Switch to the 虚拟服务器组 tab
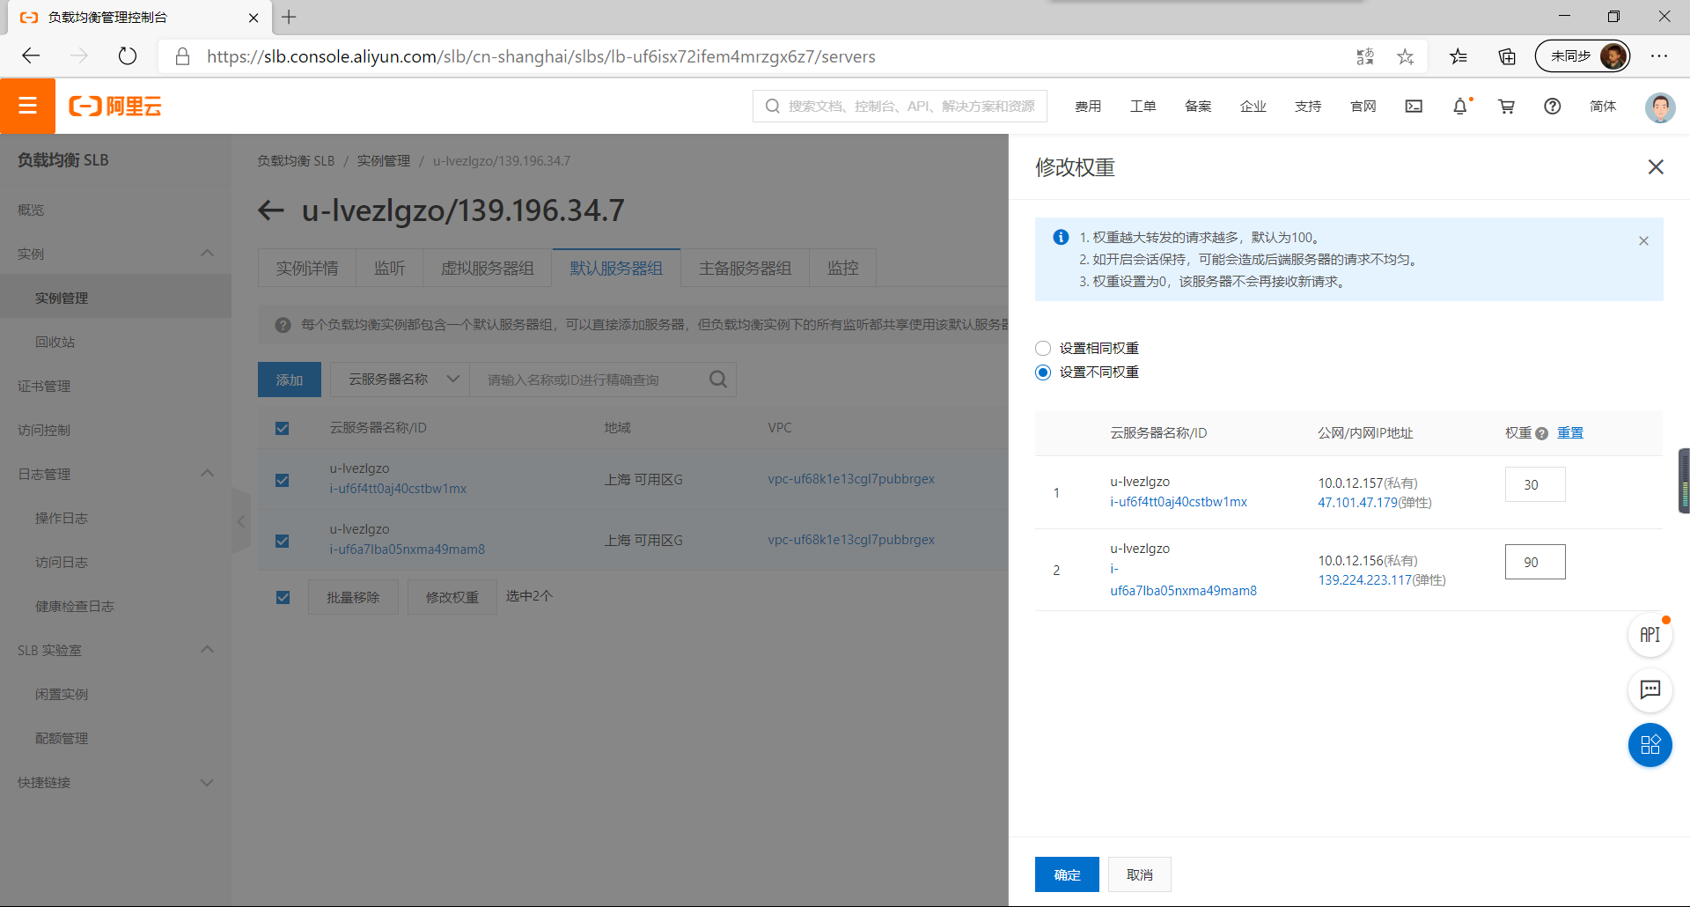 coord(488,268)
